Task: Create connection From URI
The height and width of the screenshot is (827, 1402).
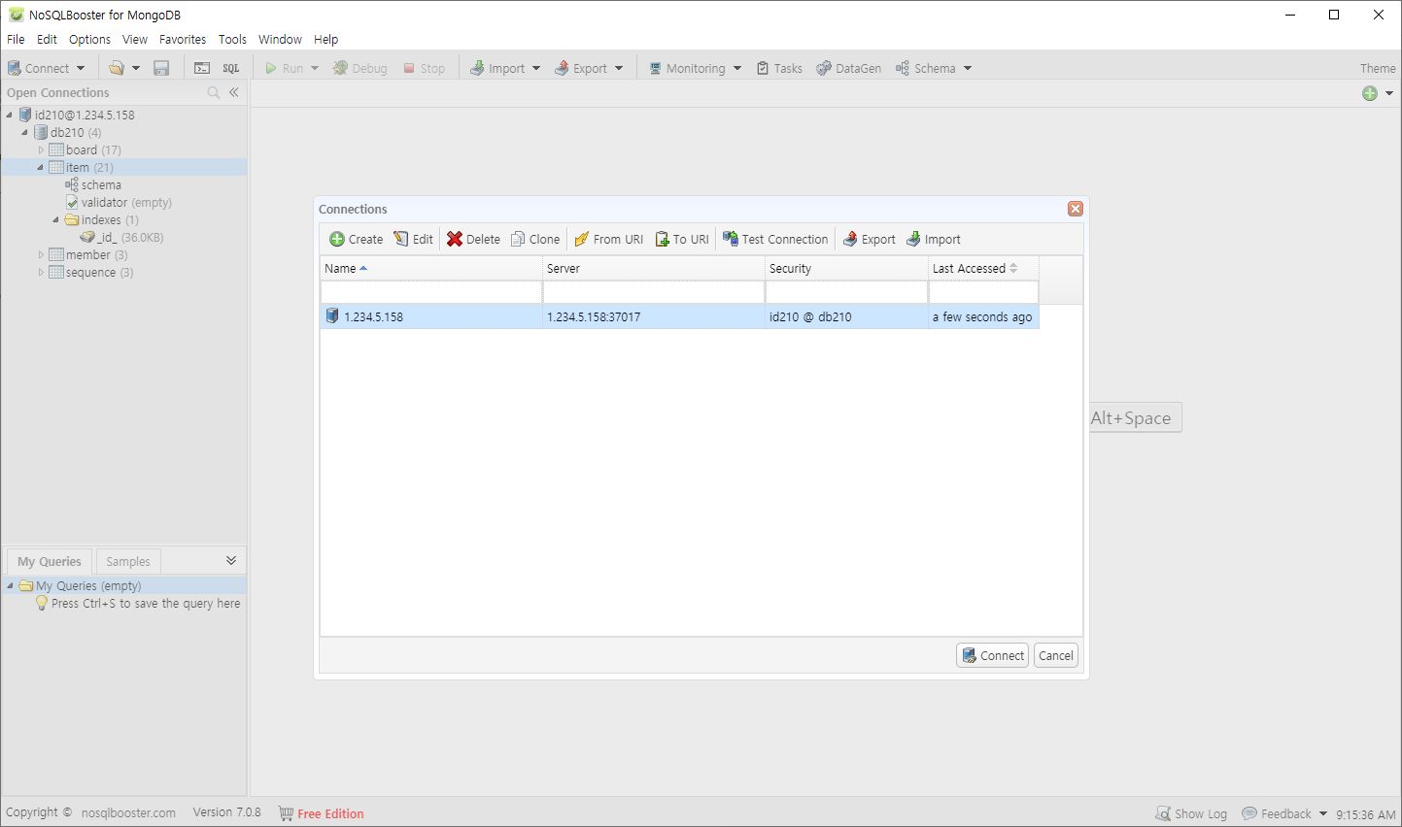Action: coord(608,239)
